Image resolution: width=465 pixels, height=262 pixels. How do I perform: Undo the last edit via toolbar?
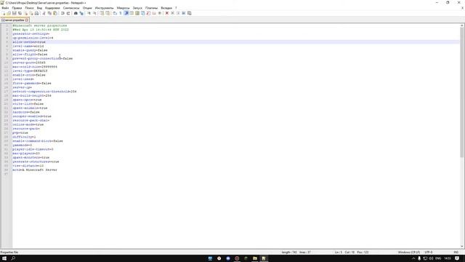tap(62, 13)
